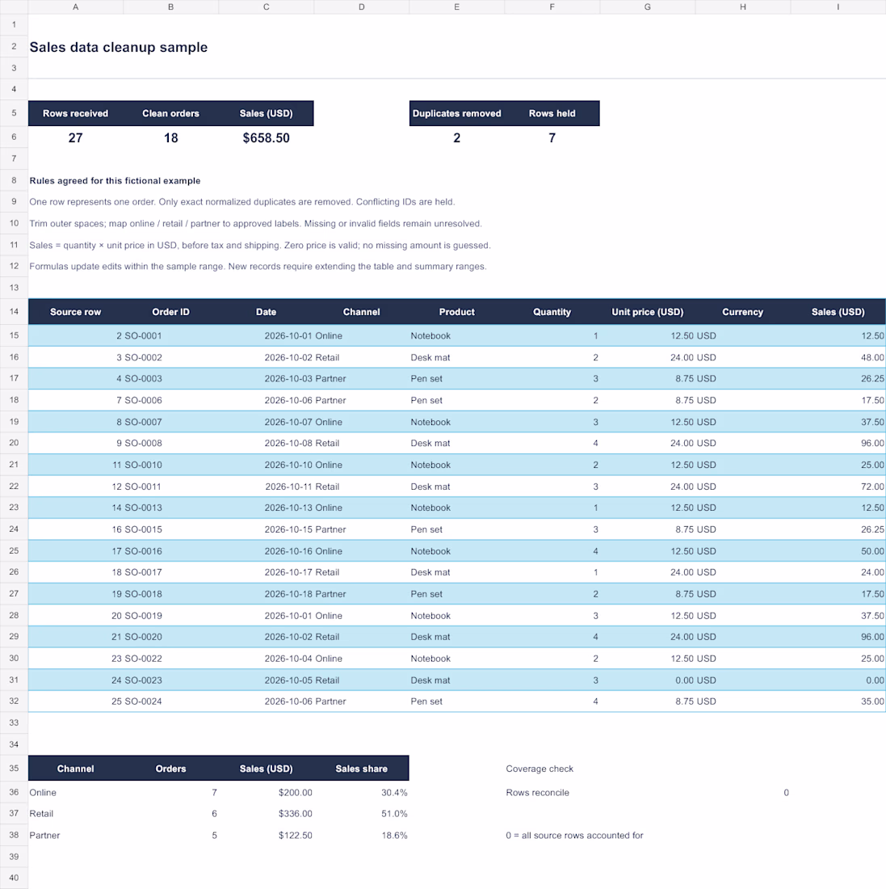Screen dimensions: 886x889
Task: Select column A header
Action: tap(75, 6)
